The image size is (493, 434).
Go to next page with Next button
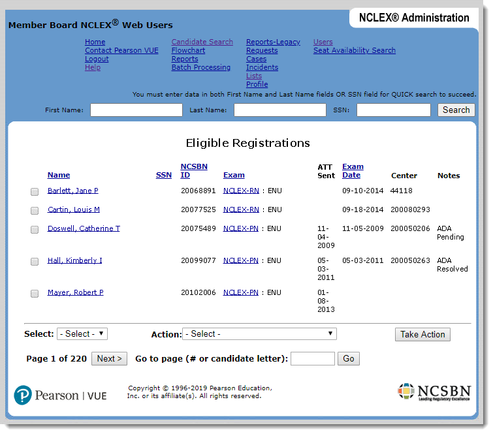coord(109,358)
